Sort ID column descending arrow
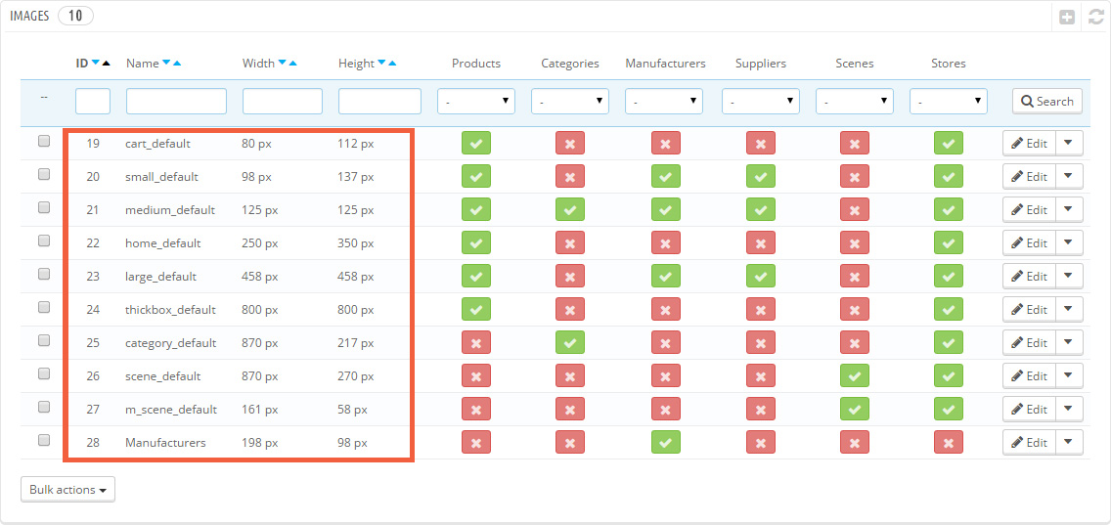 pos(96,63)
